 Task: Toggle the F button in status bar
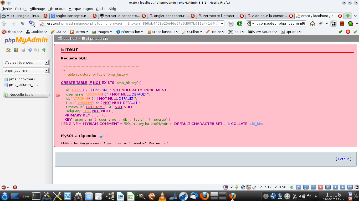pos(313,187)
